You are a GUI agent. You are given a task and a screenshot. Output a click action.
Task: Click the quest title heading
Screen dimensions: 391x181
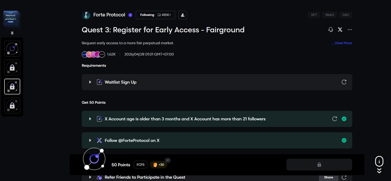163,30
